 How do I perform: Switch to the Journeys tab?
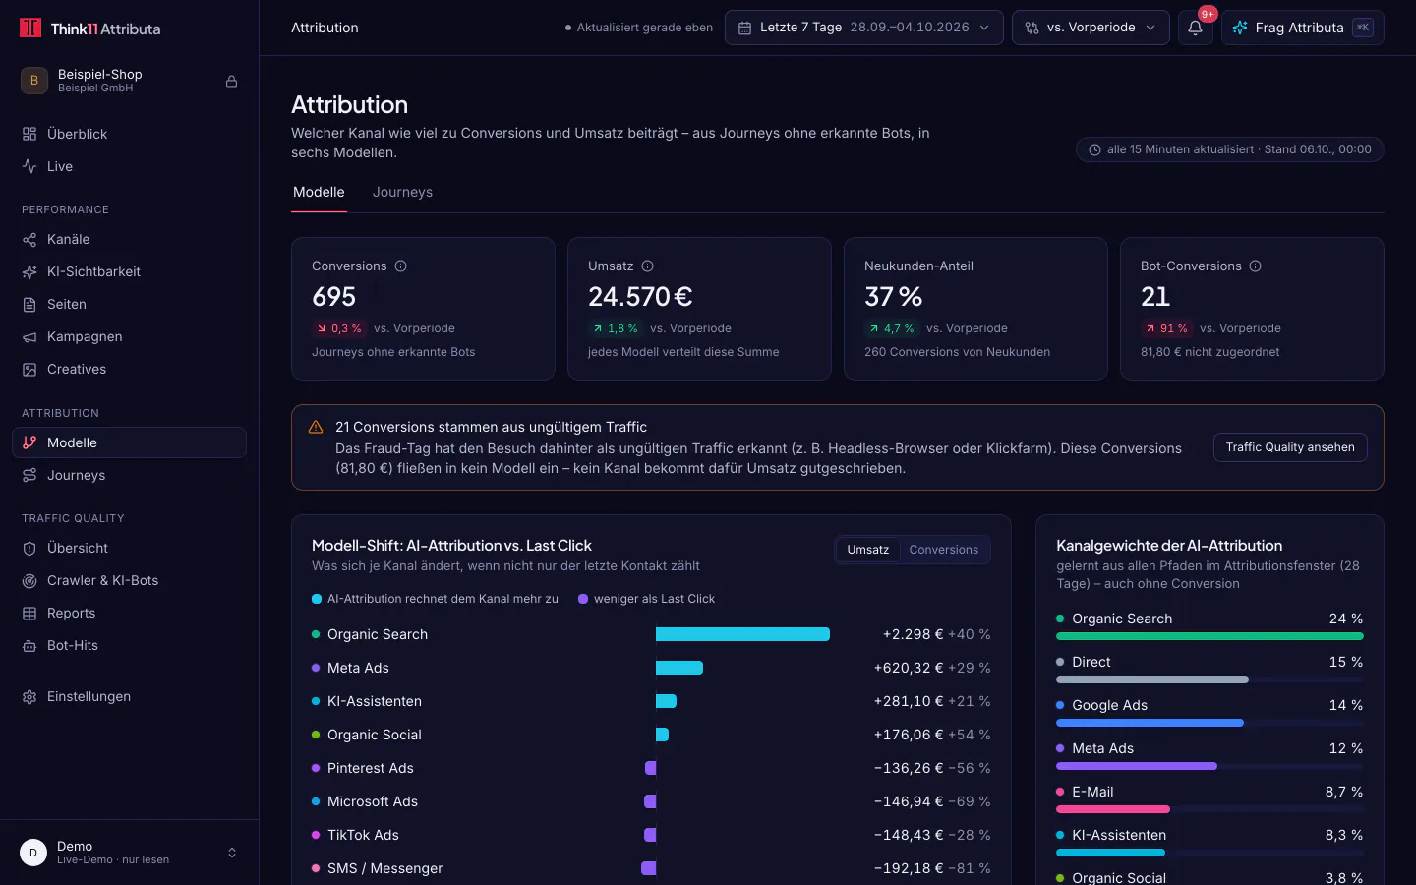click(402, 192)
